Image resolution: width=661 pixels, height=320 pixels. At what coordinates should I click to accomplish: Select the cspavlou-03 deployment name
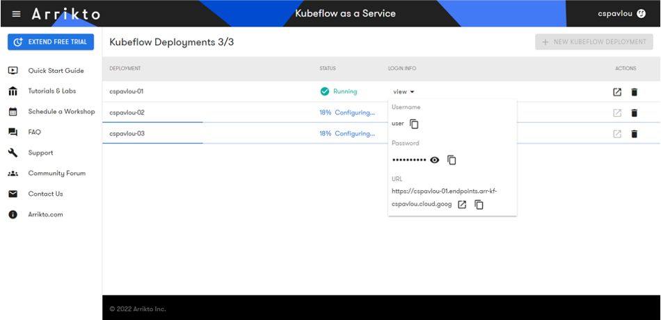tap(127, 134)
